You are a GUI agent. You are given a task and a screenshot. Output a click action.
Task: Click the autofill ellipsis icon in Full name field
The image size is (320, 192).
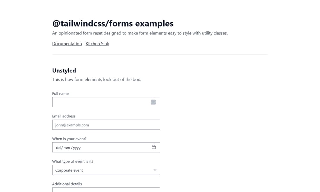point(153,102)
